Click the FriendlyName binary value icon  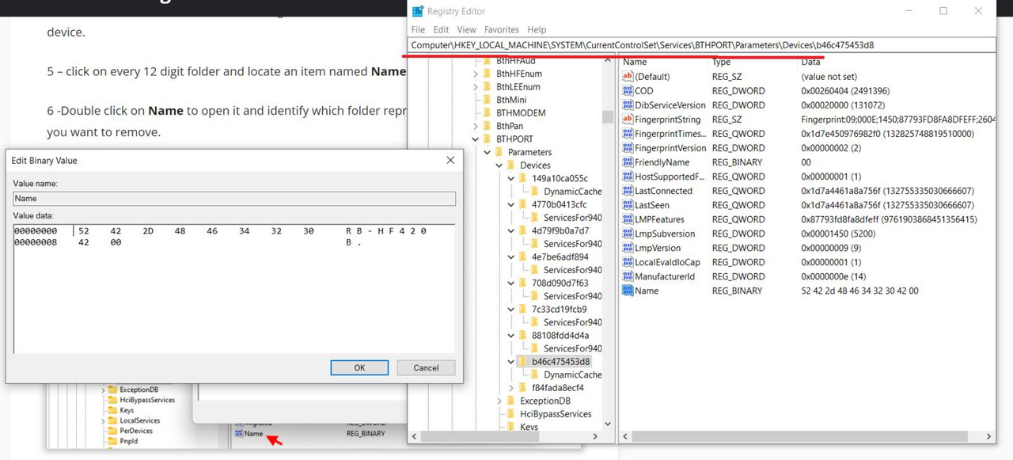click(x=628, y=162)
